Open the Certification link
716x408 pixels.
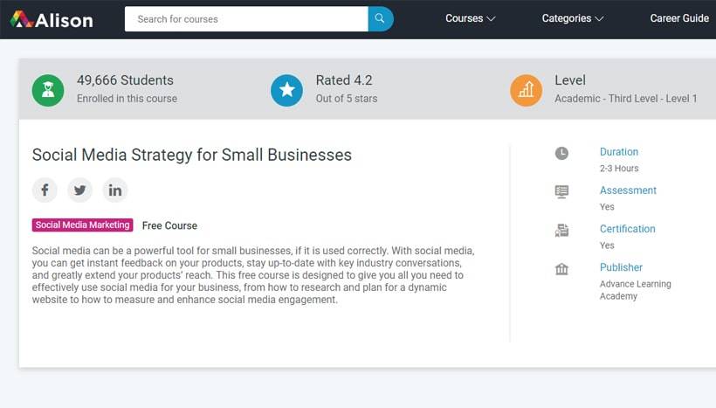(x=627, y=229)
